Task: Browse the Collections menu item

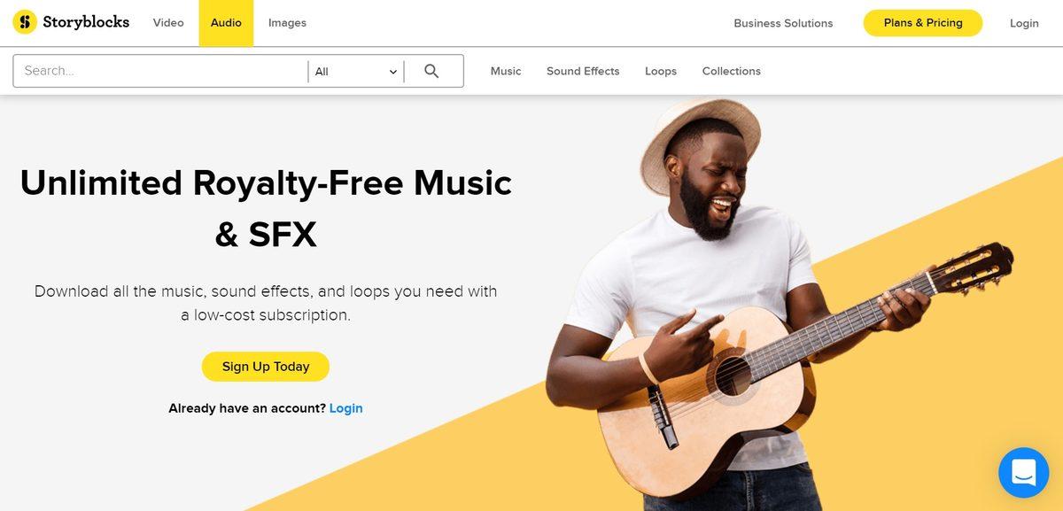Action: pyautogui.click(x=732, y=71)
